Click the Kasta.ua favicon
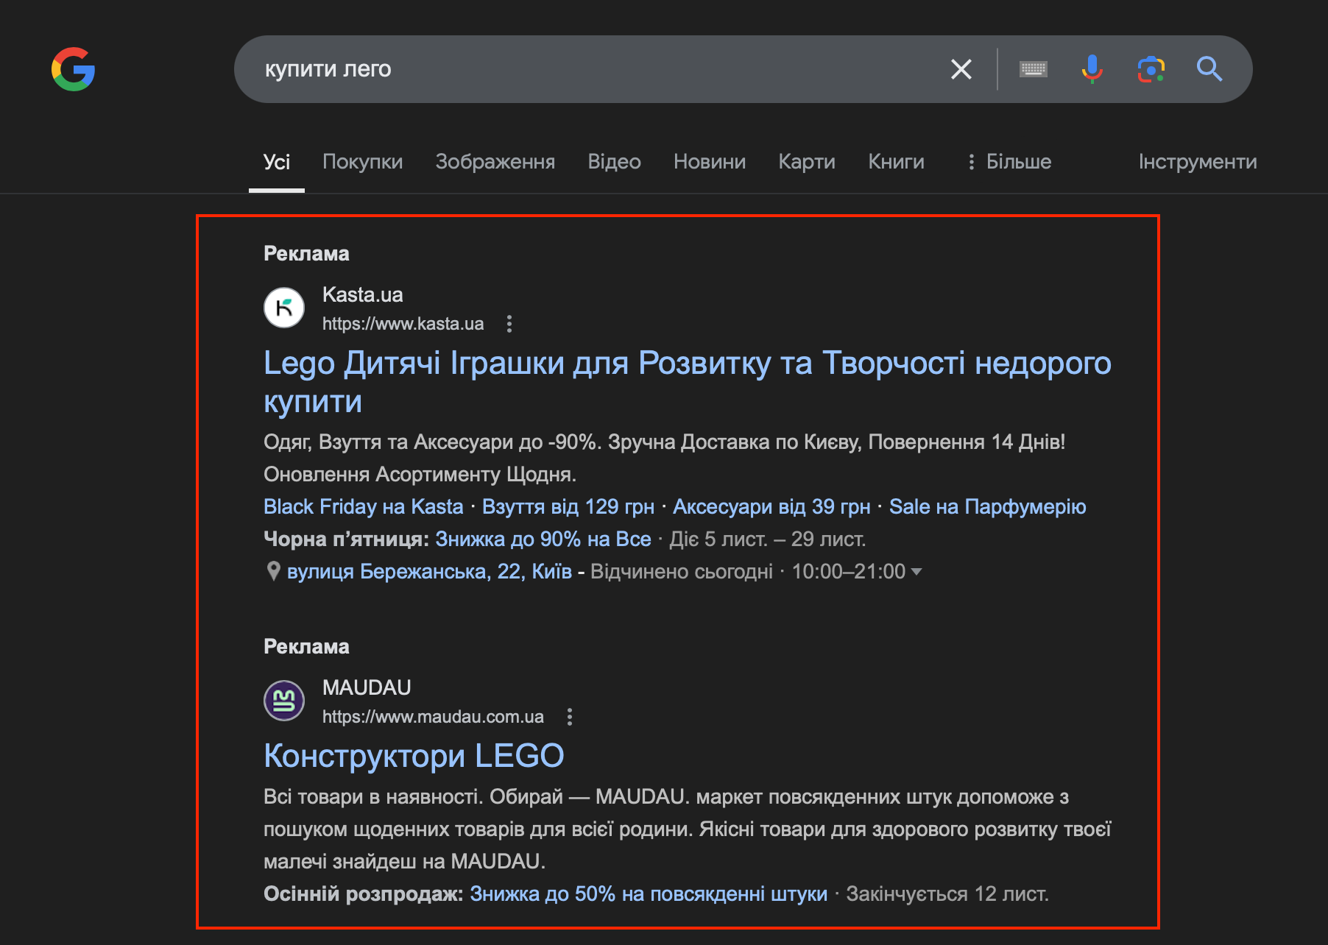 (284, 308)
